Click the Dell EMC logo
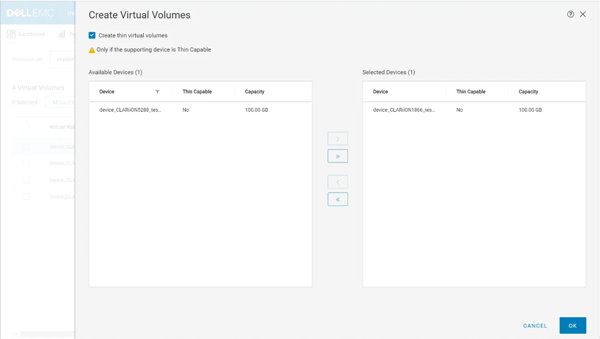This screenshot has height=339, width=600. pyautogui.click(x=30, y=13)
